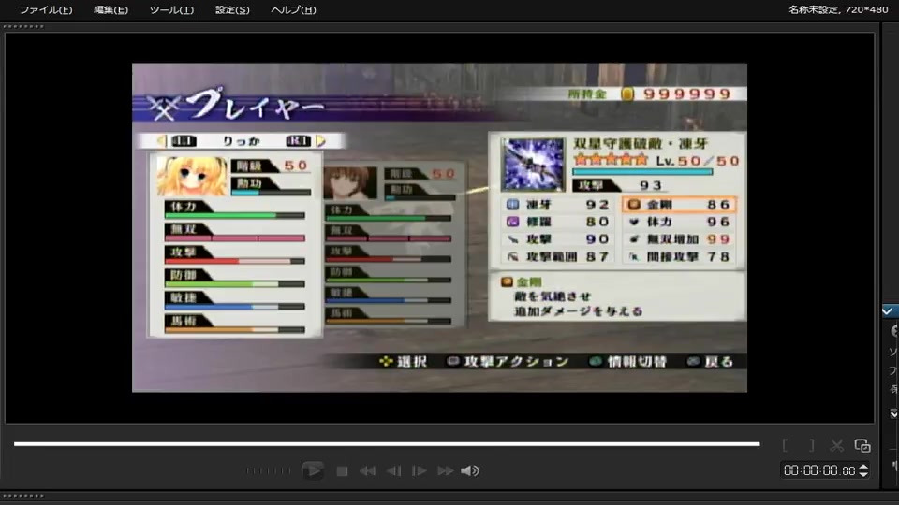The height and width of the screenshot is (505, 899).
Task: Increase the timecode with the up arrow
Action: 863,467
